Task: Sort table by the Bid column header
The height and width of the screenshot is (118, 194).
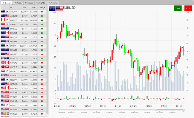Action: coord(25,7)
